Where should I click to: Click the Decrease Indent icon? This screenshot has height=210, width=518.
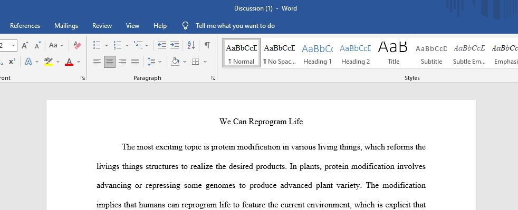(x=161, y=45)
